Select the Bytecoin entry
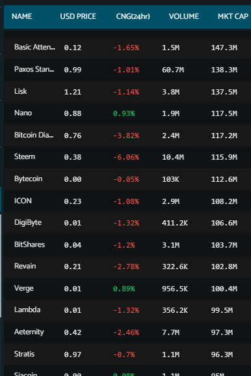This screenshot has height=376, width=251. 28,179
